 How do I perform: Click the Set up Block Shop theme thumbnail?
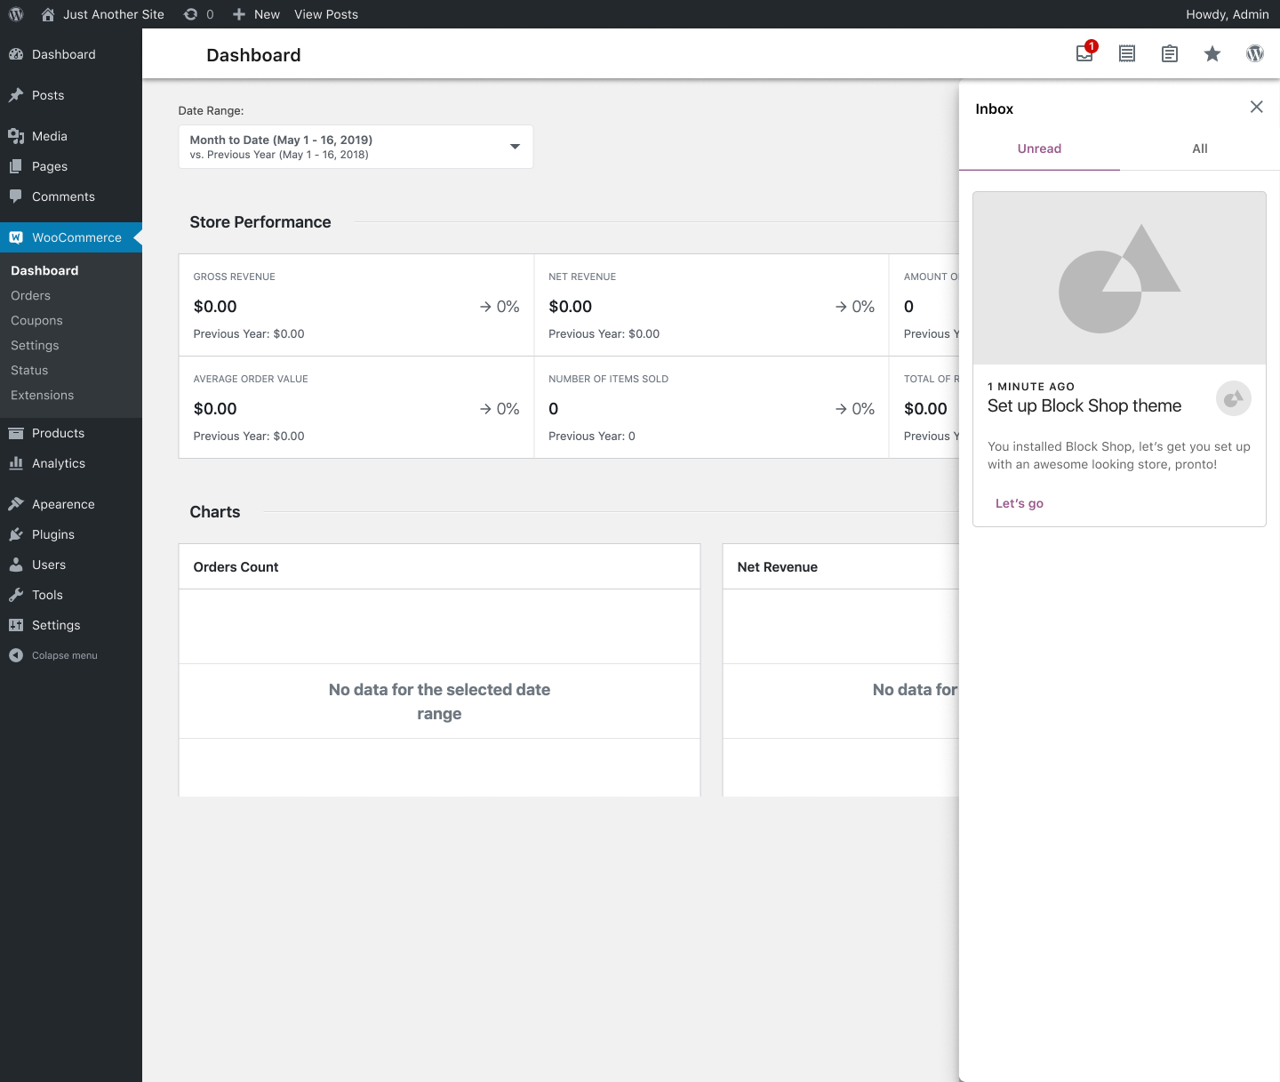click(1118, 277)
